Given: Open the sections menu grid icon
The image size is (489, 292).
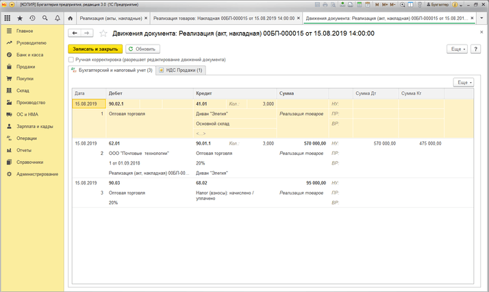Looking at the screenshot, I should 7,17.
